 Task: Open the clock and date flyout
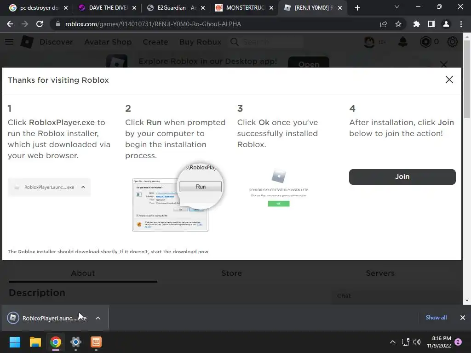click(x=439, y=342)
